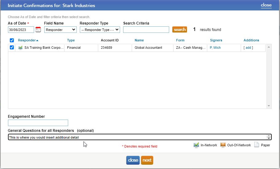Viewport: 280px width, 169px height.
Task: Open signer link P, Mich
Action: tap(215, 48)
